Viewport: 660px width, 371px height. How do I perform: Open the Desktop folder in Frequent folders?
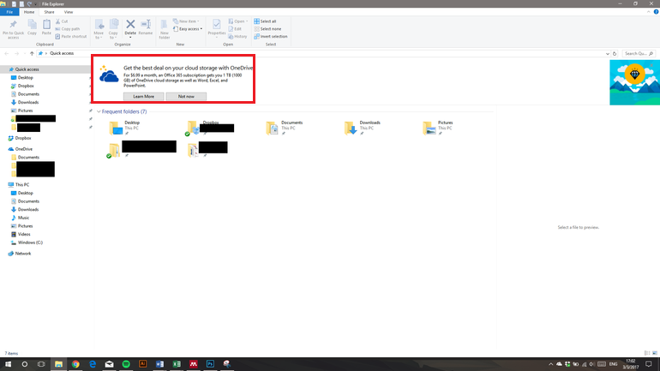[x=124, y=128]
